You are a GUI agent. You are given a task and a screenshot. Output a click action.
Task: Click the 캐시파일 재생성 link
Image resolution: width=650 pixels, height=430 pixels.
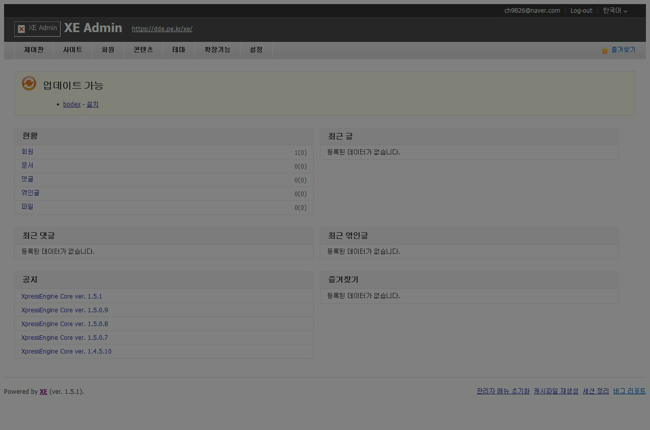coord(556,391)
